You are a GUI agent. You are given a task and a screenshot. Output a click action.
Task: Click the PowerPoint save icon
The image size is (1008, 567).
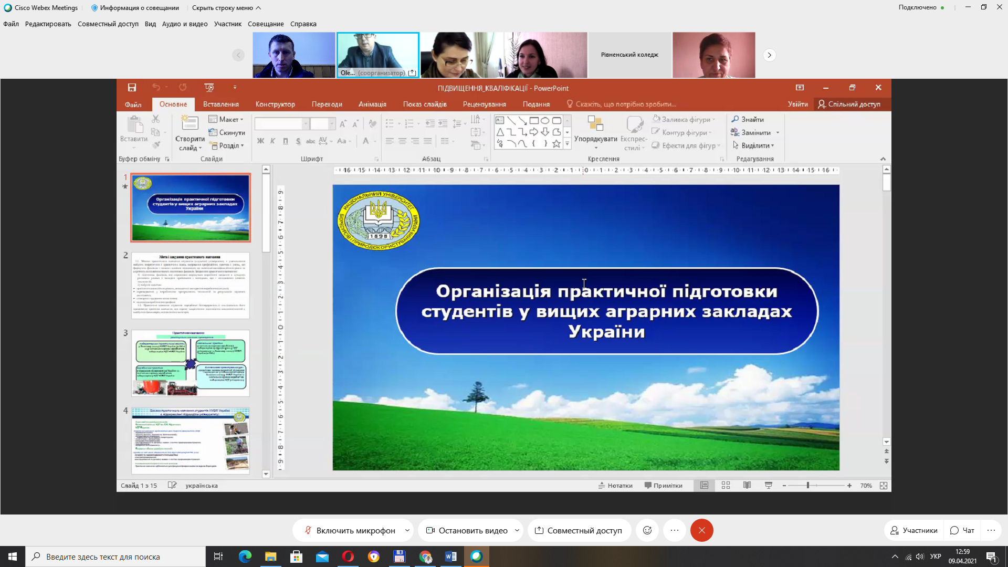pos(132,88)
